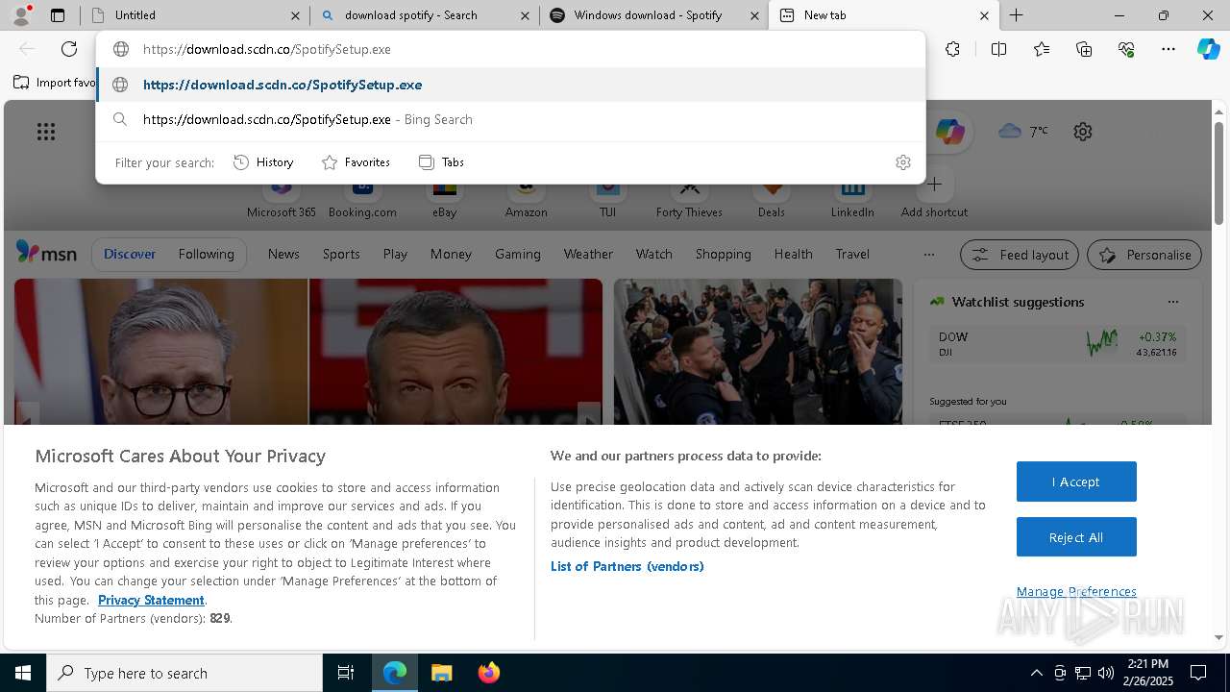Open the Money category
1230x692 pixels.
pos(451,254)
